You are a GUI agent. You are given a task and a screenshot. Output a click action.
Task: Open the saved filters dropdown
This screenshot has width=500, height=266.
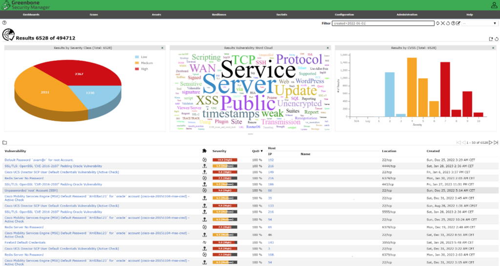(479, 23)
